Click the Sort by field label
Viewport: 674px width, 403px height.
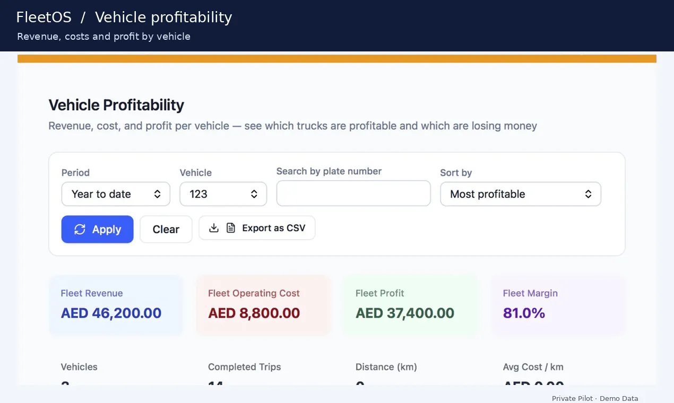456,173
